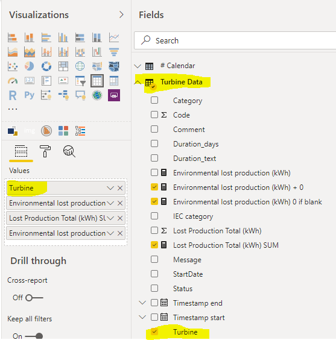Select the Q&A visual
Screen dimensions: 336x340
(x=80, y=95)
